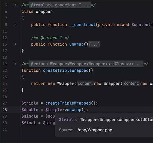The width and height of the screenshot is (153, 143).
Task: Click the unwrap function name on line 13
Action: pos(76,44)
